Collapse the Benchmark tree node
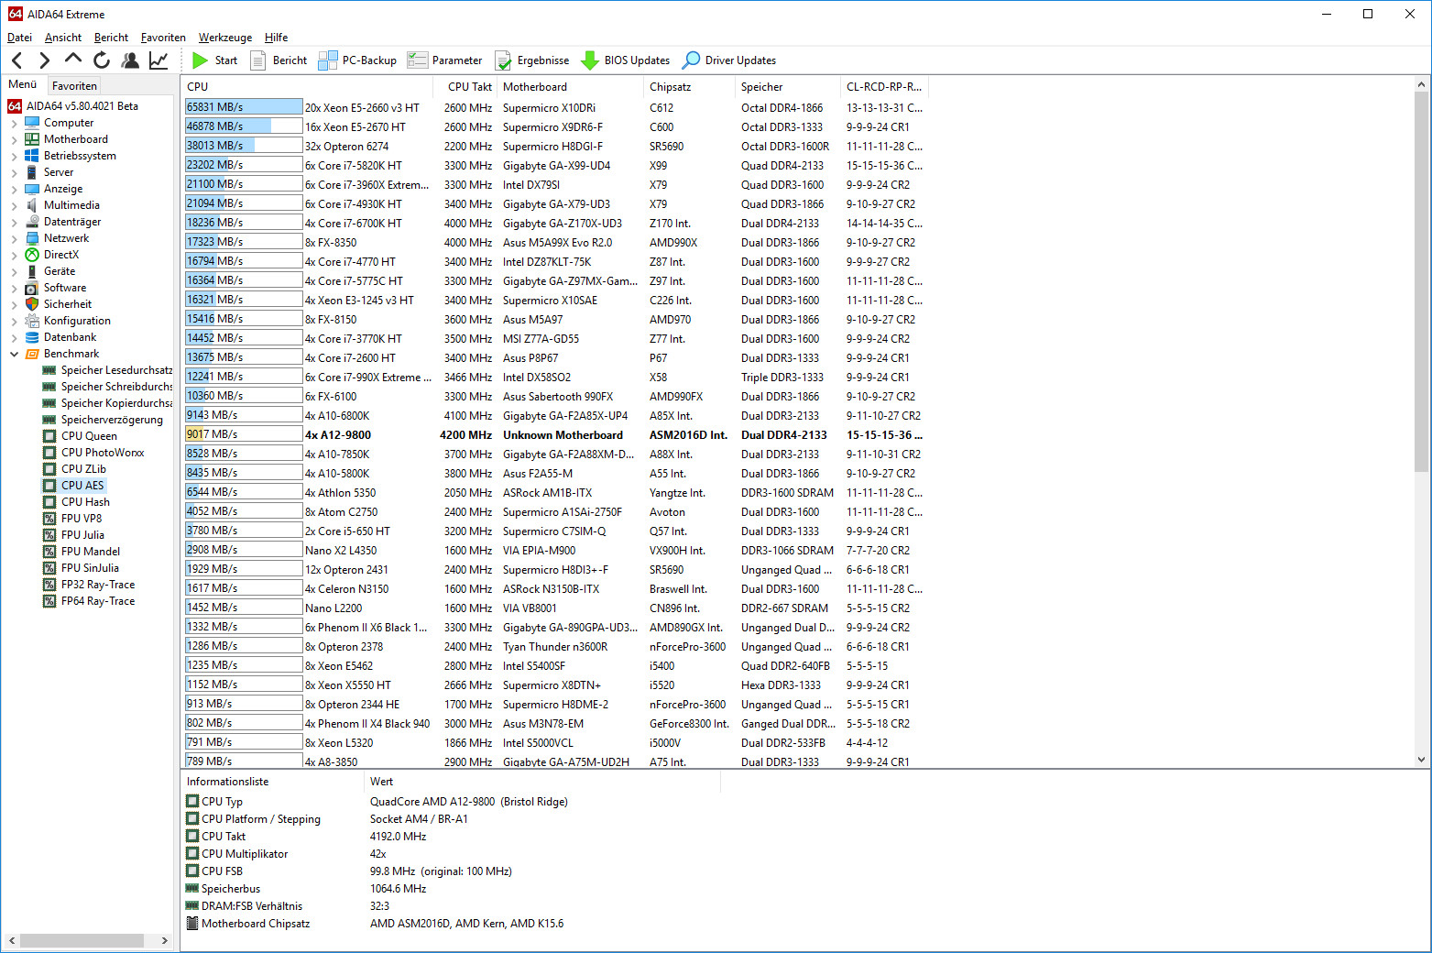The height and width of the screenshot is (953, 1432). (x=14, y=354)
